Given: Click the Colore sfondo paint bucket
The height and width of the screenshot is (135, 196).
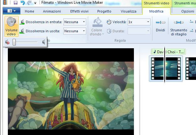Looking at the screenshot, I should pos(98,22).
